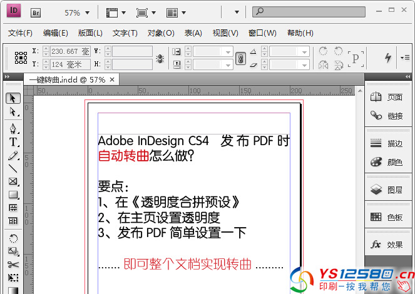Select the Scissors tool
The image size is (415, 294).
[x=13, y=265]
